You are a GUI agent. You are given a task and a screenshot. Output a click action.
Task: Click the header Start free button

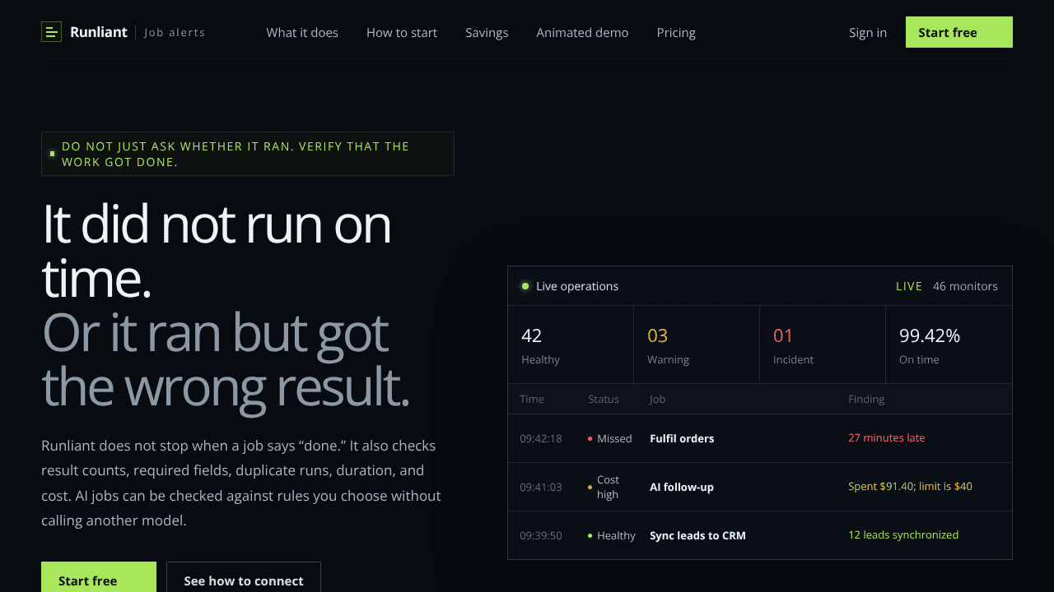click(959, 32)
